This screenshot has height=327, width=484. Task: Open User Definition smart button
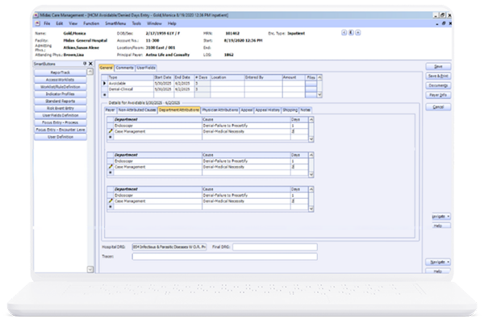[60, 137]
